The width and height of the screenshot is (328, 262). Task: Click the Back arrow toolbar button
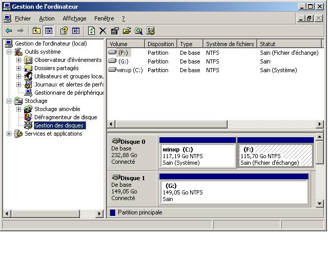click(x=9, y=31)
